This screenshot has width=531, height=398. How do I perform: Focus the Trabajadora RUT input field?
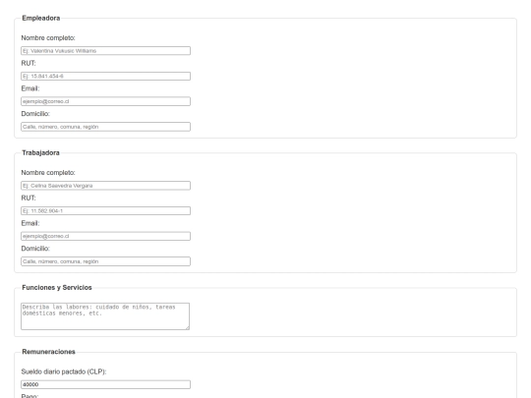105,211
